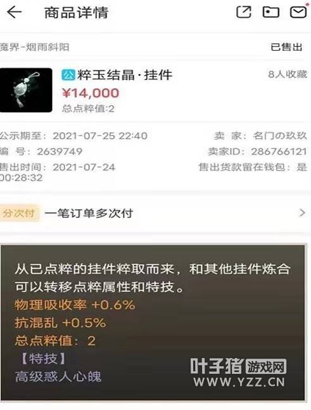Screen dimensions: 311x410
Task: Tap the 物理吸收率 +0.6% attribute line
Action: (75, 305)
